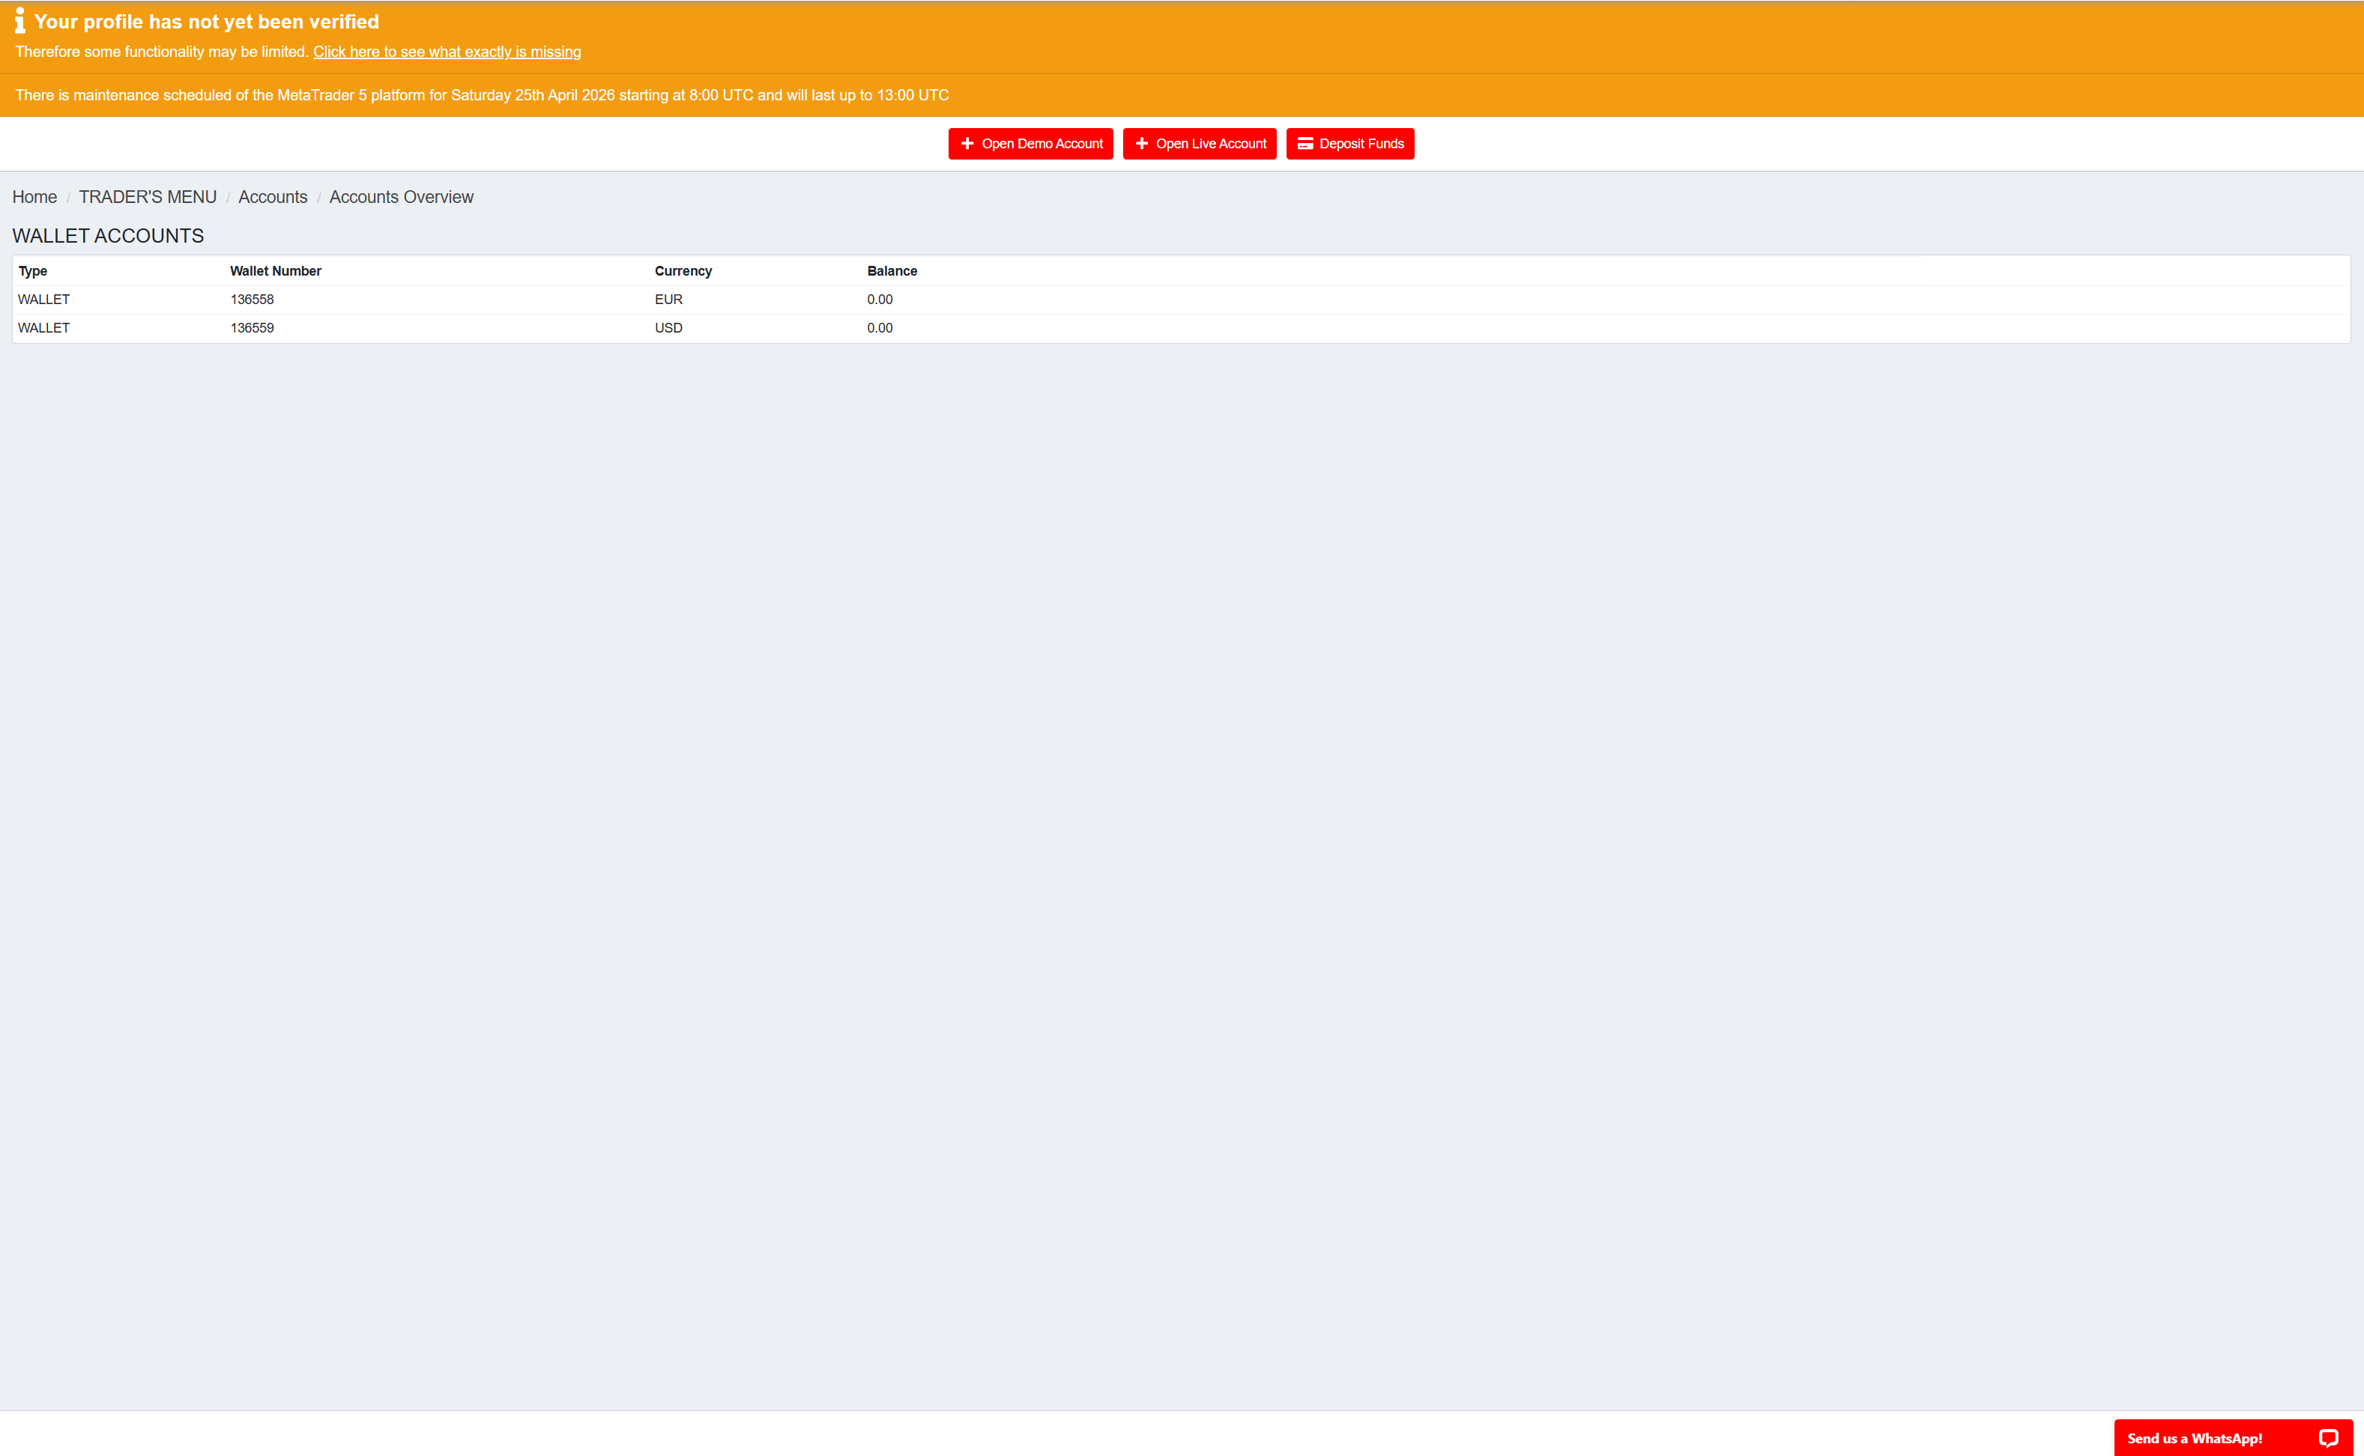Go to Home breadcrumb

34,196
